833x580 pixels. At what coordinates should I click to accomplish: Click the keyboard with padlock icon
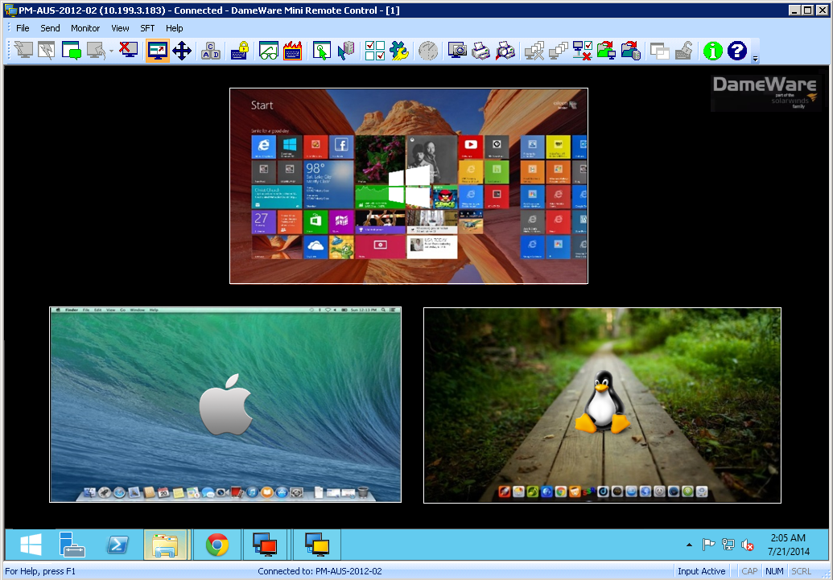(240, 51)
